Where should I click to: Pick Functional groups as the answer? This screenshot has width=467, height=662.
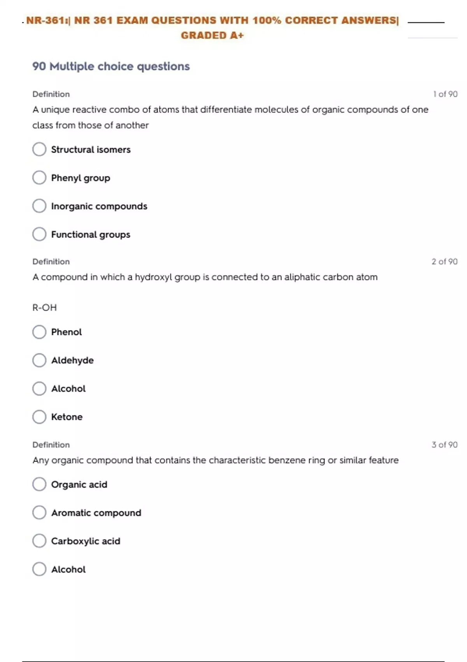coord(39,234)
